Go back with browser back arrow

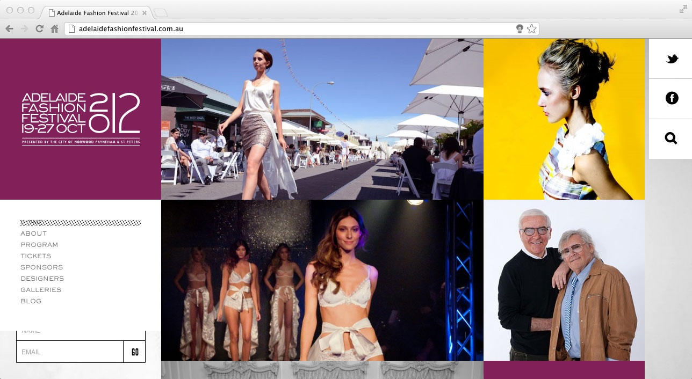(9, 29)
